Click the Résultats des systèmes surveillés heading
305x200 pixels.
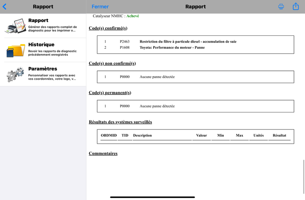120,122
